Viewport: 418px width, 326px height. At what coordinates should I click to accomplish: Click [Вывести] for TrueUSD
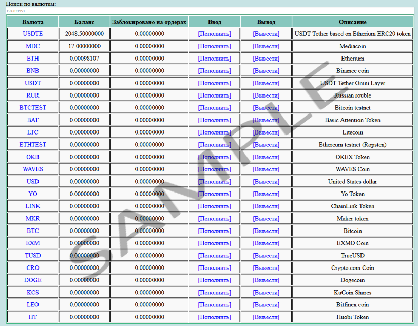(x=266, y=255)
